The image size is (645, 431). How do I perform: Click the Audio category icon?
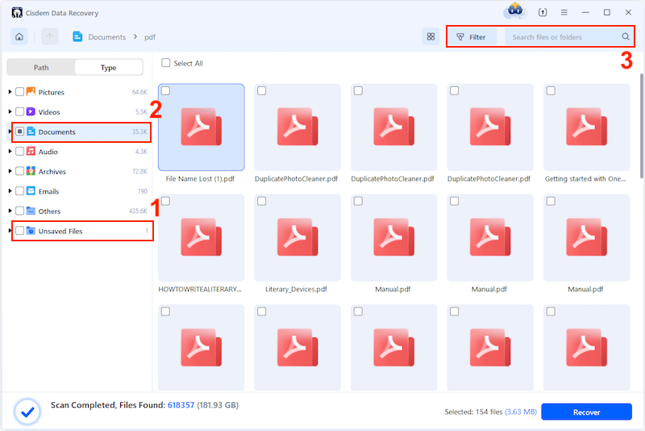(x=31, y=151)
